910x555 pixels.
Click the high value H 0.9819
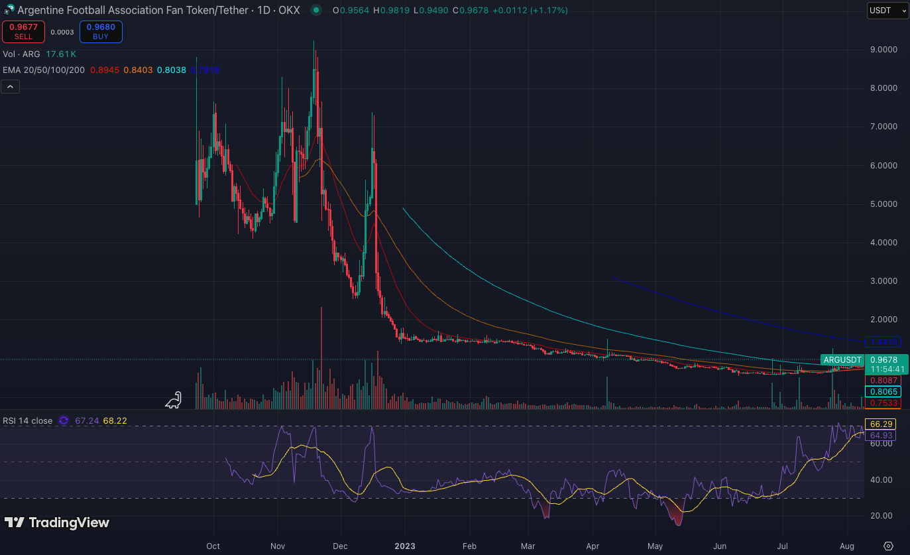[392, 11]
